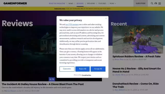Click the Reject All button

tap(82, 69)
